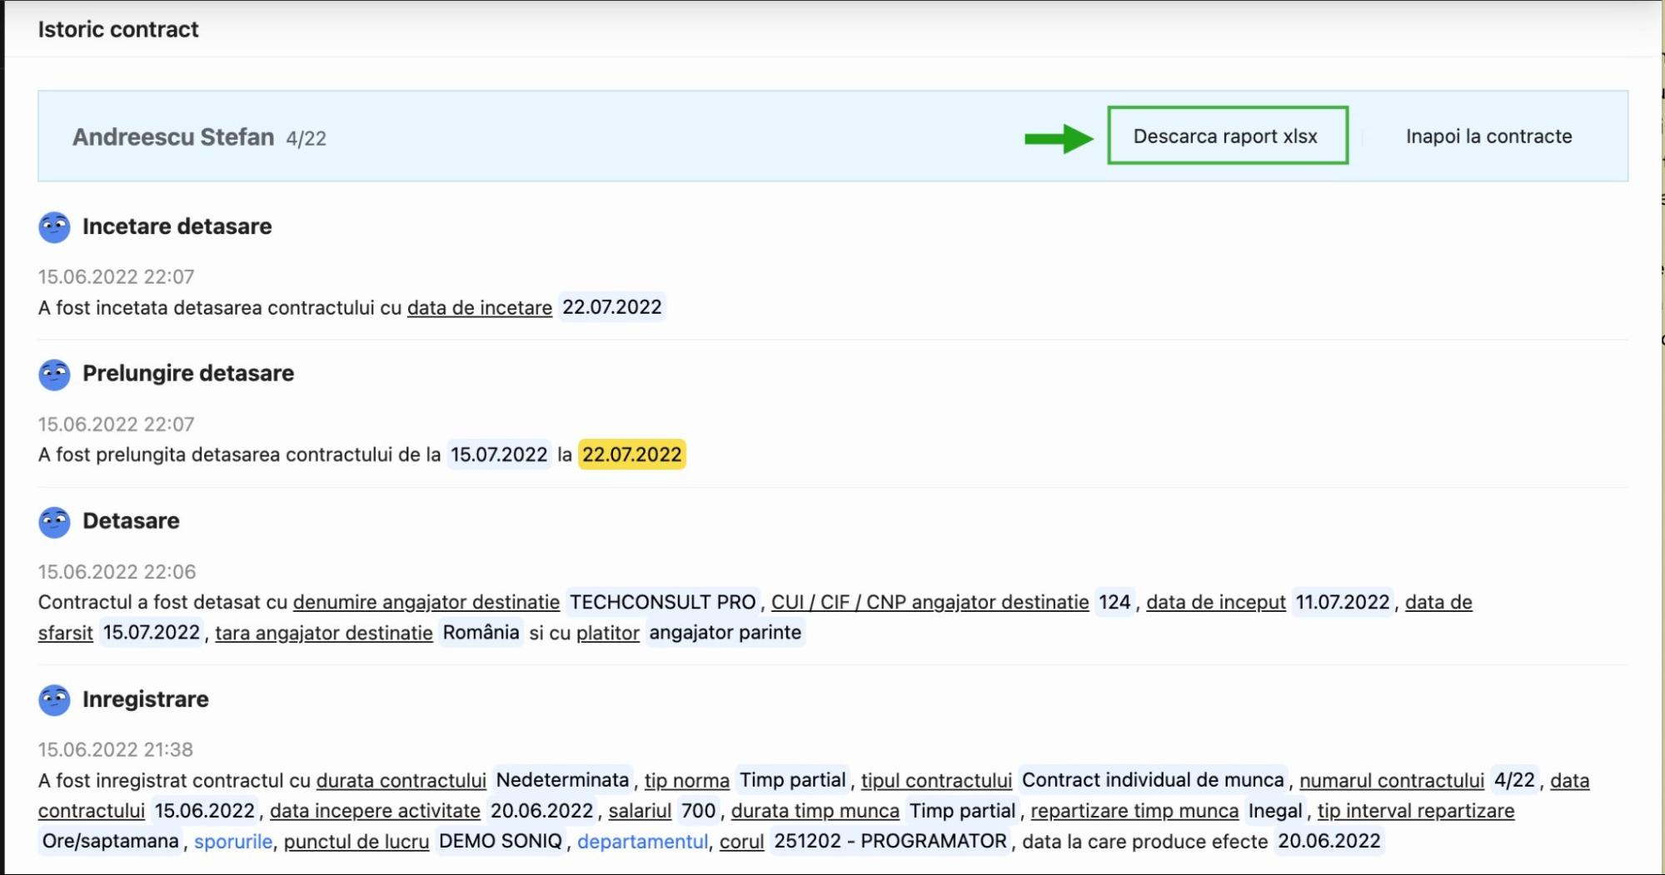This screenshot has width=1665, height=875.
Task: Click the punctul de lucru label
Action: pos(356,842)
